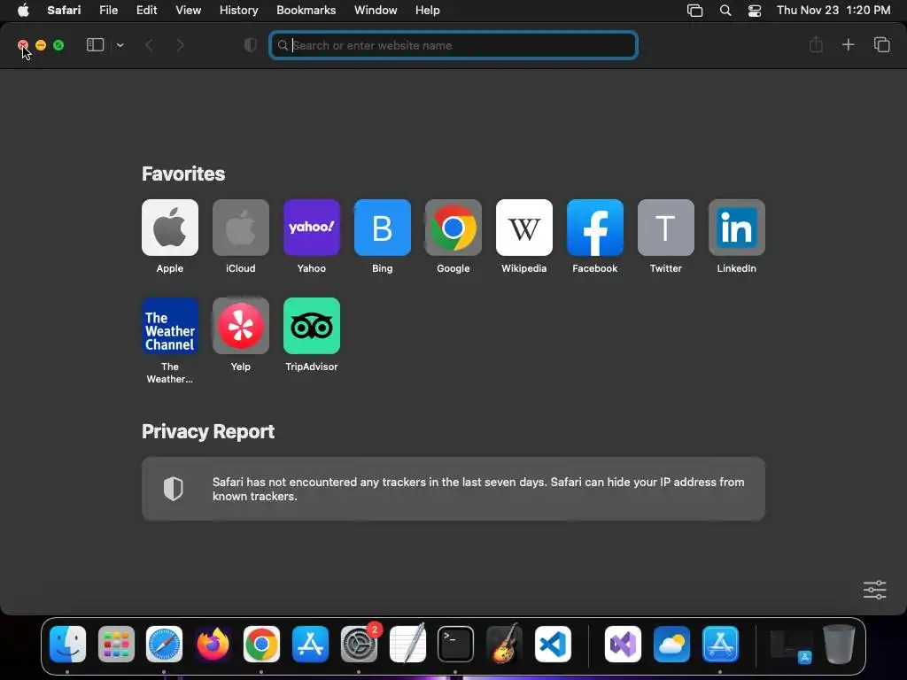Click the Favorites heading
This screenshot has width=907, height=680.
pyautogui.click(x=183, y=174)
